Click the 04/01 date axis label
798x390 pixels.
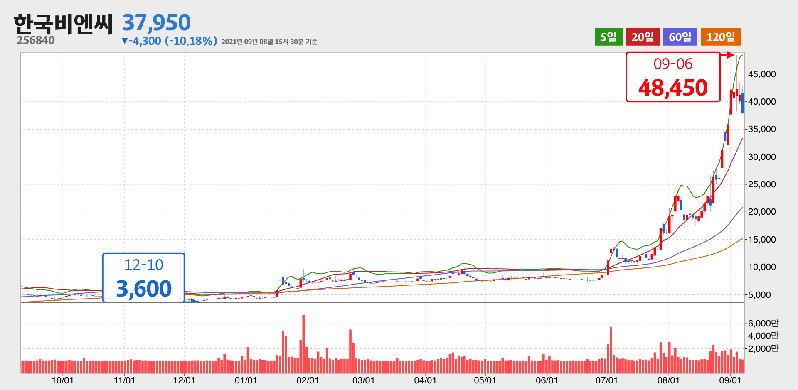click(x=425, y=380)
